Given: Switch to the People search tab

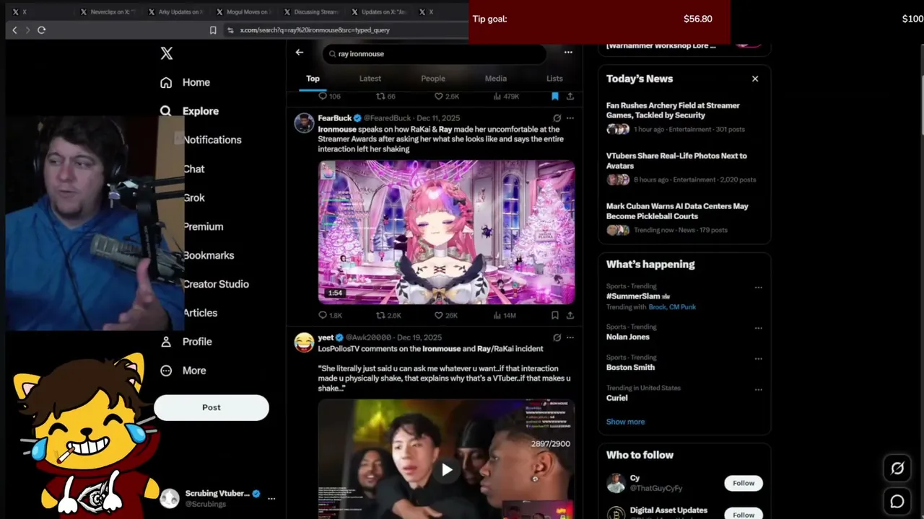Looking at the screenshot, I should 433,79.
